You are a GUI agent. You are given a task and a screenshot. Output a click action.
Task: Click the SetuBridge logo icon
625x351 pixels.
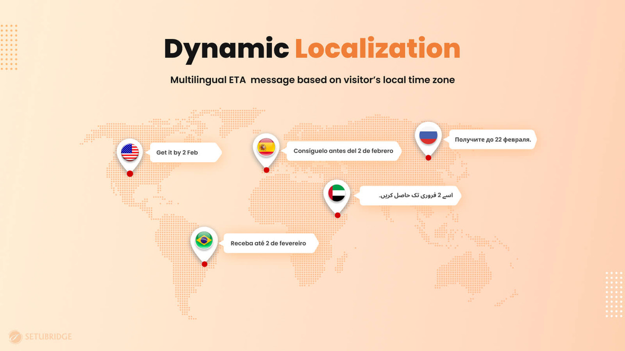16,336
